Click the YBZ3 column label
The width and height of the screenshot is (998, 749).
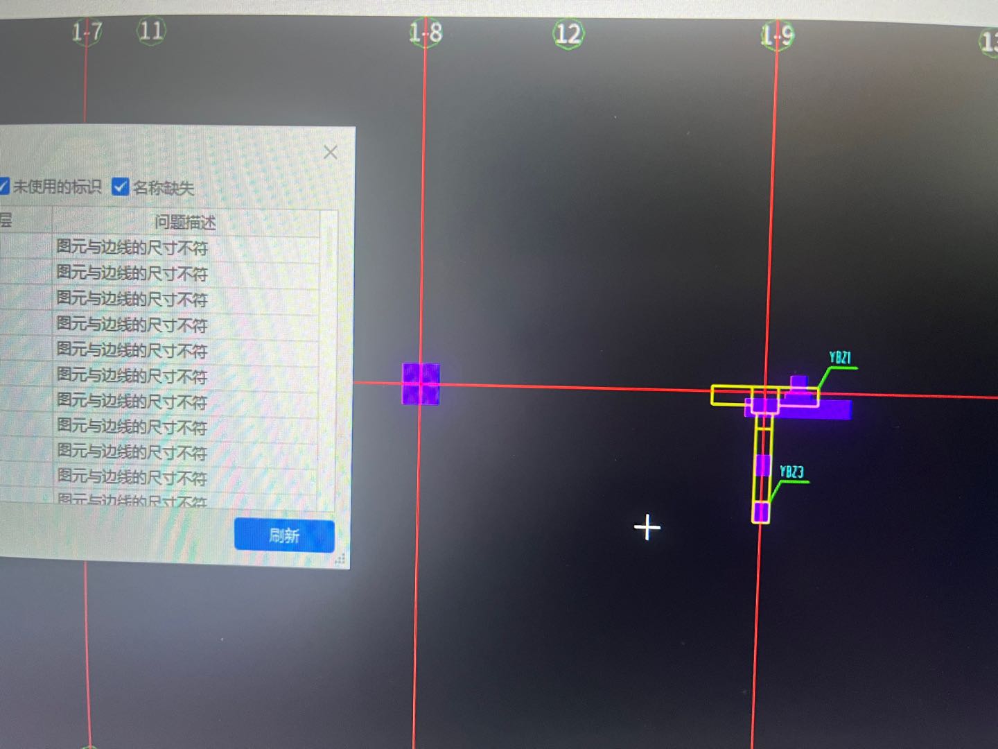(x=791, y=472)
